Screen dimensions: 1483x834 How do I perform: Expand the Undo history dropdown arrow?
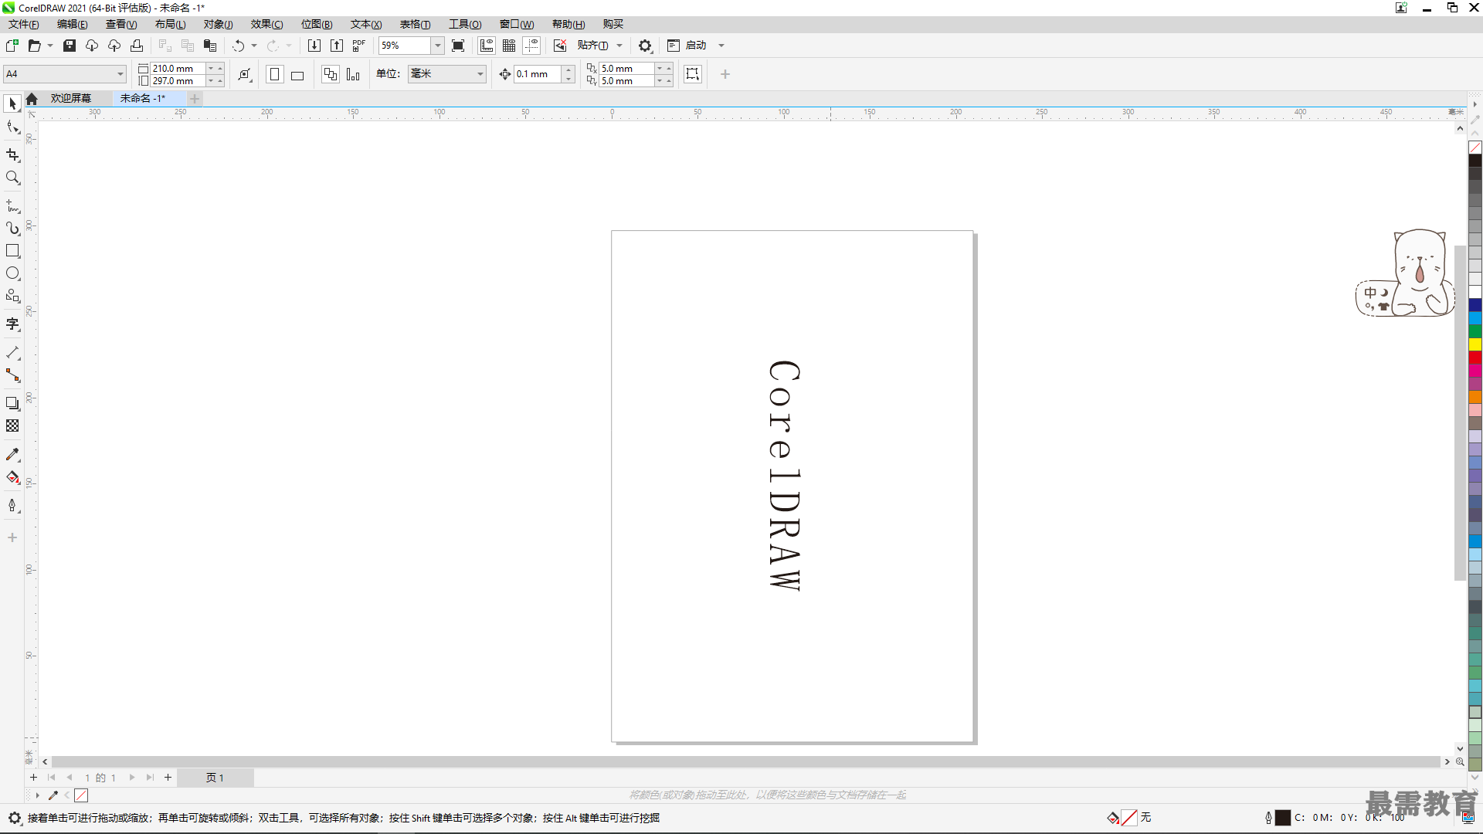tap(254, 46)
